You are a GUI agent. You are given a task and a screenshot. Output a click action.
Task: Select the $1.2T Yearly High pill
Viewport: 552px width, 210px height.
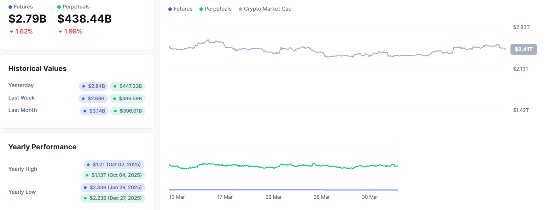point(114,164)
